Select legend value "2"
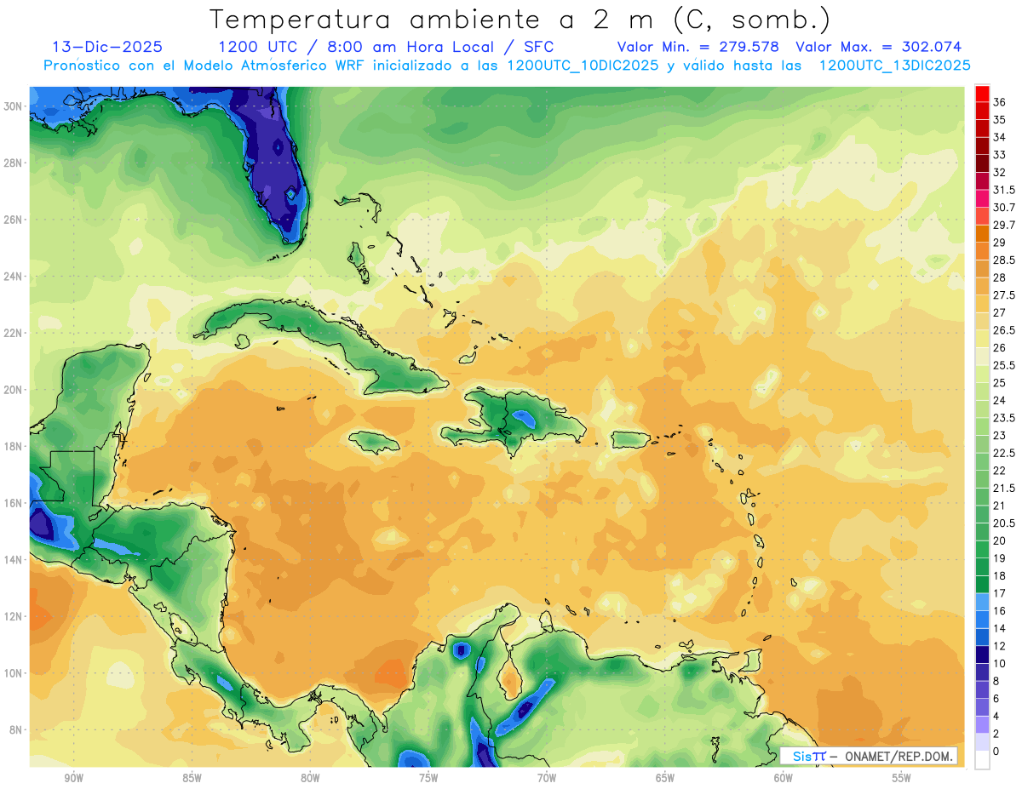 (996, 734)
